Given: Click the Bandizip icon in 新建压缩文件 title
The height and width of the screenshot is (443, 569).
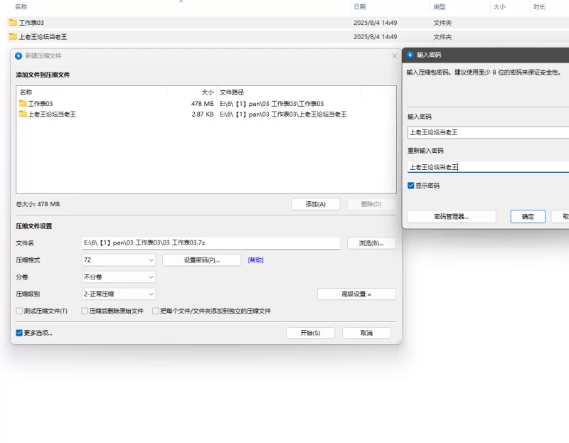Looking at the screenshot, I should click(18, 56).
